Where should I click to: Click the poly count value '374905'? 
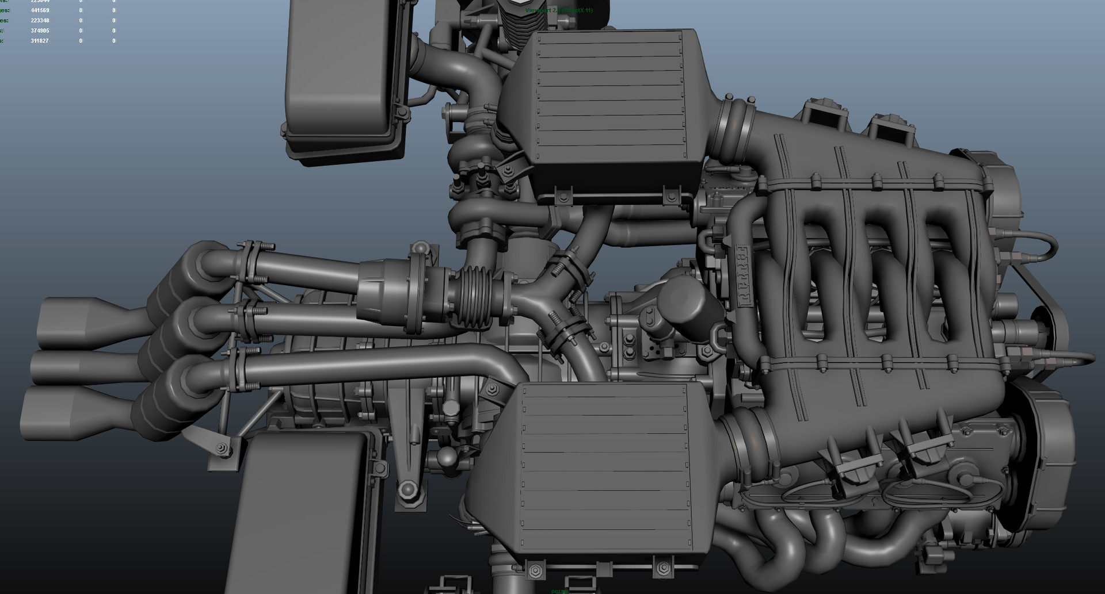40,30
